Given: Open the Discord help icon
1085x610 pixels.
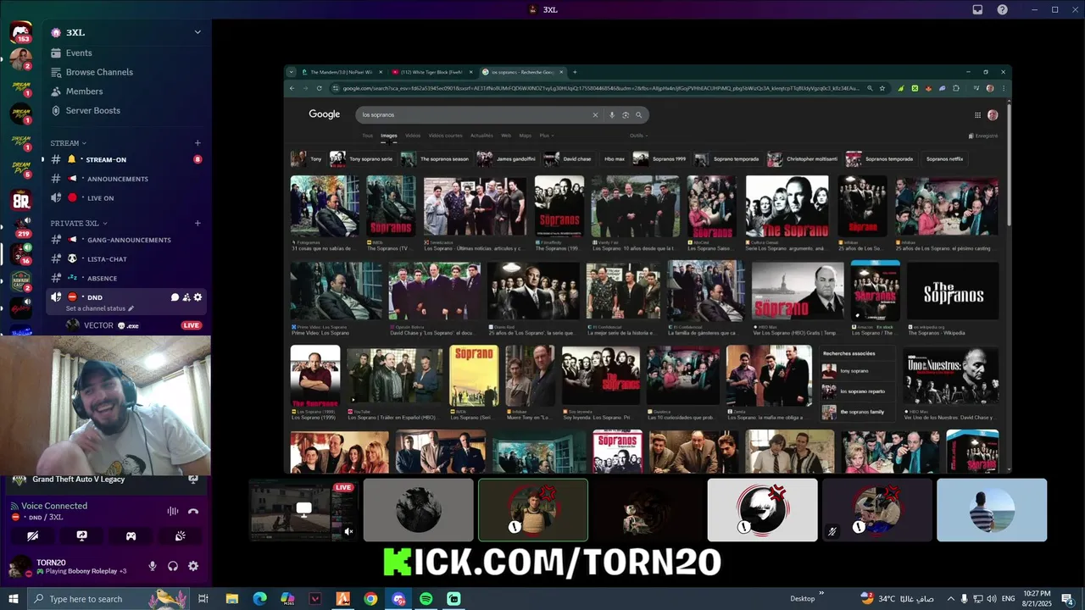Looking at the screenshot, I should click(1003, 9).
